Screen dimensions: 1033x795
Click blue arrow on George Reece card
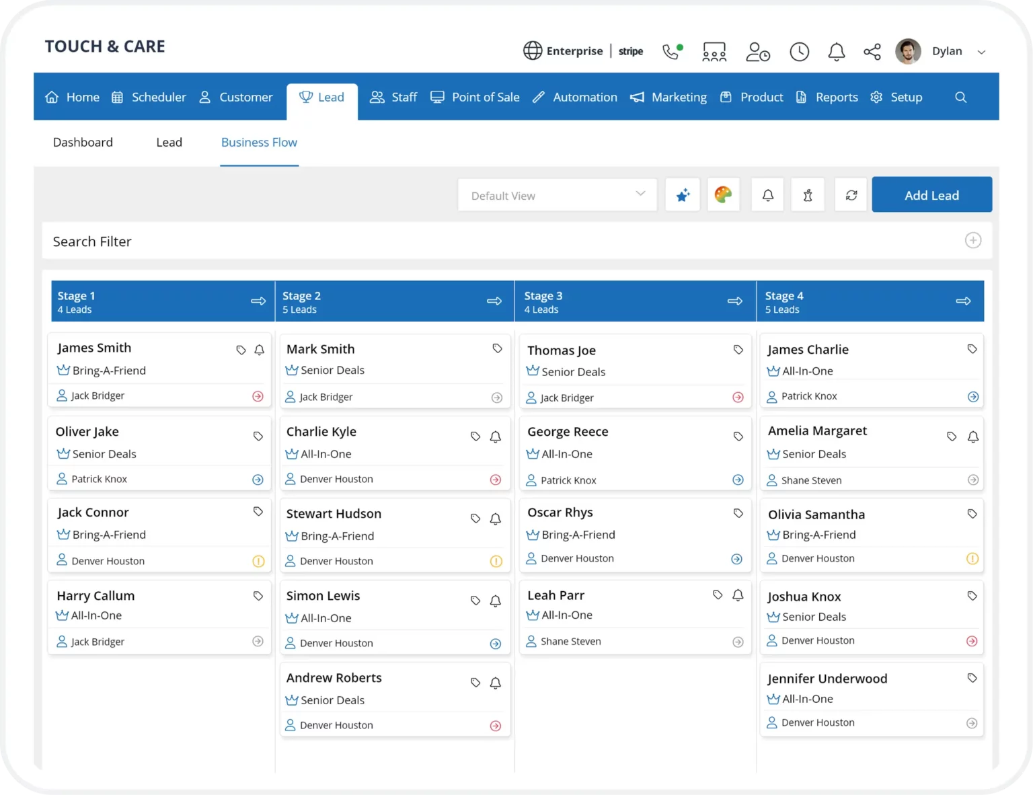(x=738, y=480)
